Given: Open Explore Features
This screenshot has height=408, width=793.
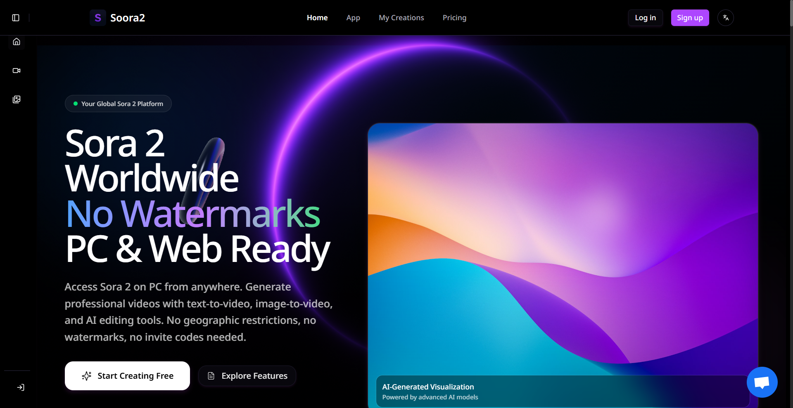Looking at the screenshot, I should tap(247, 375).
